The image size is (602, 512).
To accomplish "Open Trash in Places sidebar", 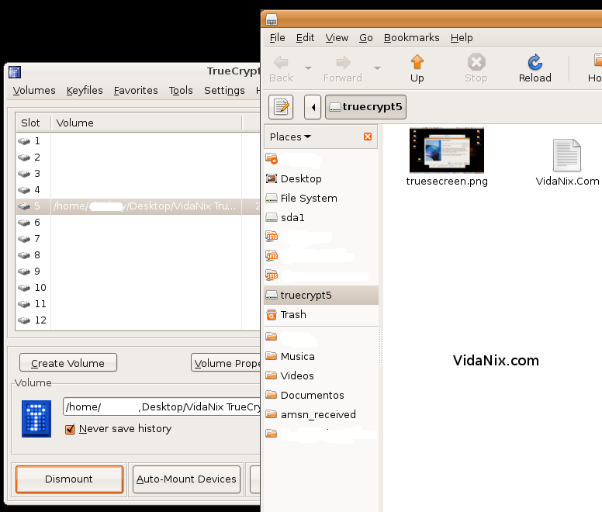I will (x=321, y=315).
